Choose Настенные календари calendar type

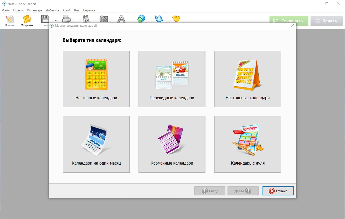[96, 79]
